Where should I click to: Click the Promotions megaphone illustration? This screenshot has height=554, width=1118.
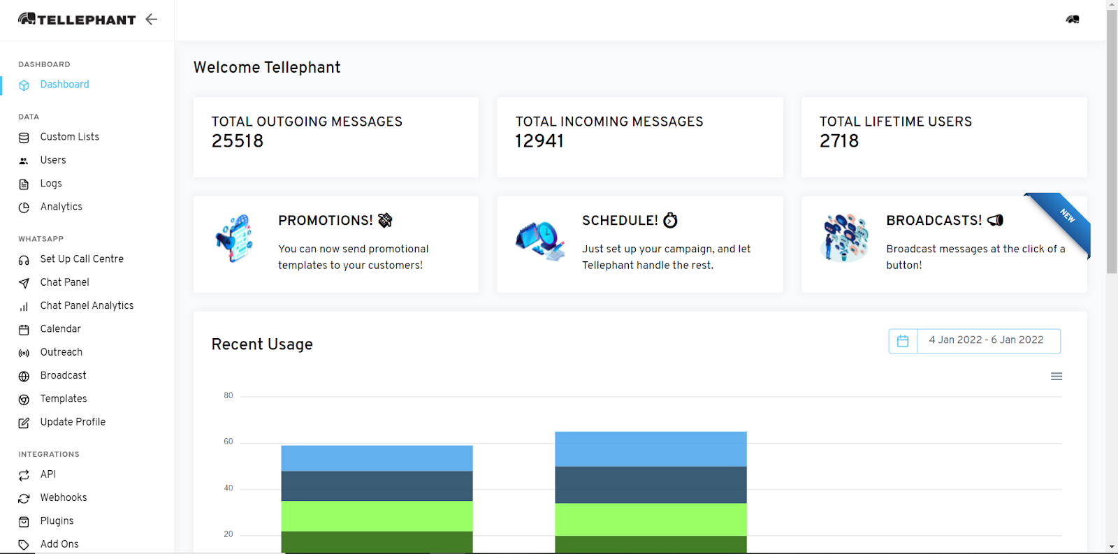click(235, 238)
